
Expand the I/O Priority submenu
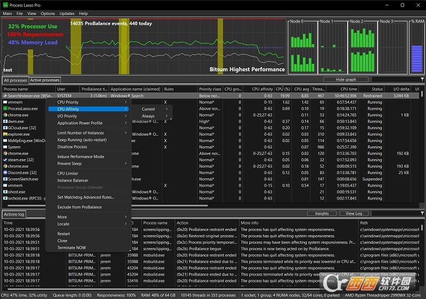pyautogui.click(x=88, y=116)
